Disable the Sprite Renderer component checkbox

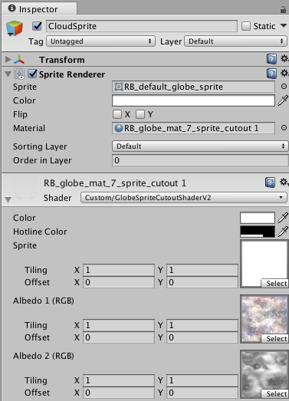coord(32,74)
